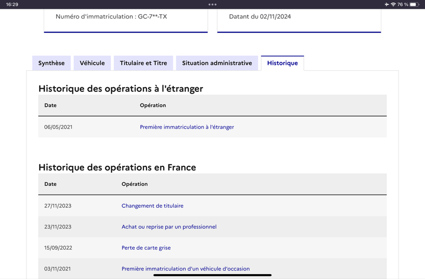Viewport: 425px width, 279px height.
Task: Select the Historique tab
Action: tap(283, 63)
